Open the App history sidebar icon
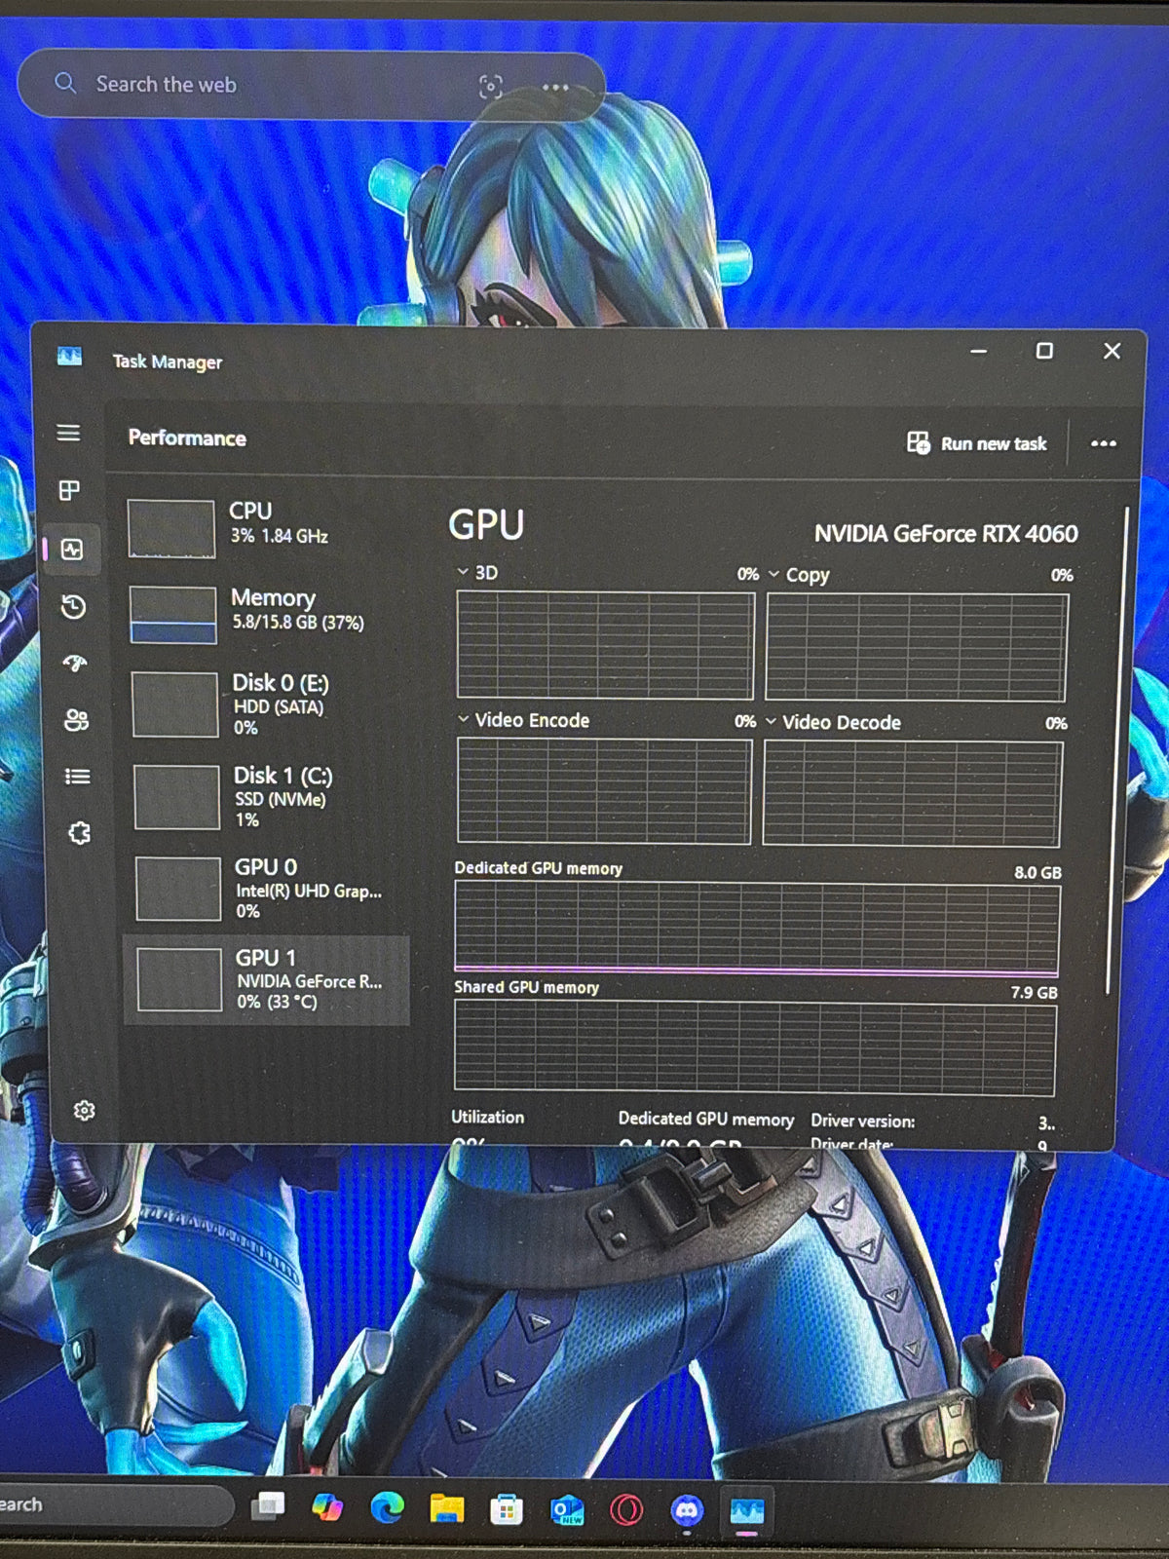The width and height of the screenshot is (1169, 1559). pos(73,607)
